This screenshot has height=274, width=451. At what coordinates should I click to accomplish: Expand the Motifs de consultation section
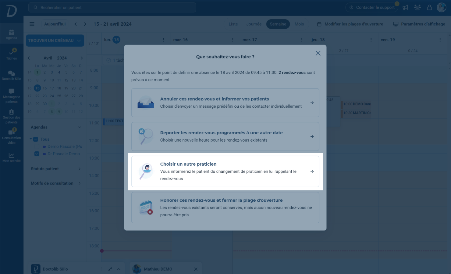[80, 183]
